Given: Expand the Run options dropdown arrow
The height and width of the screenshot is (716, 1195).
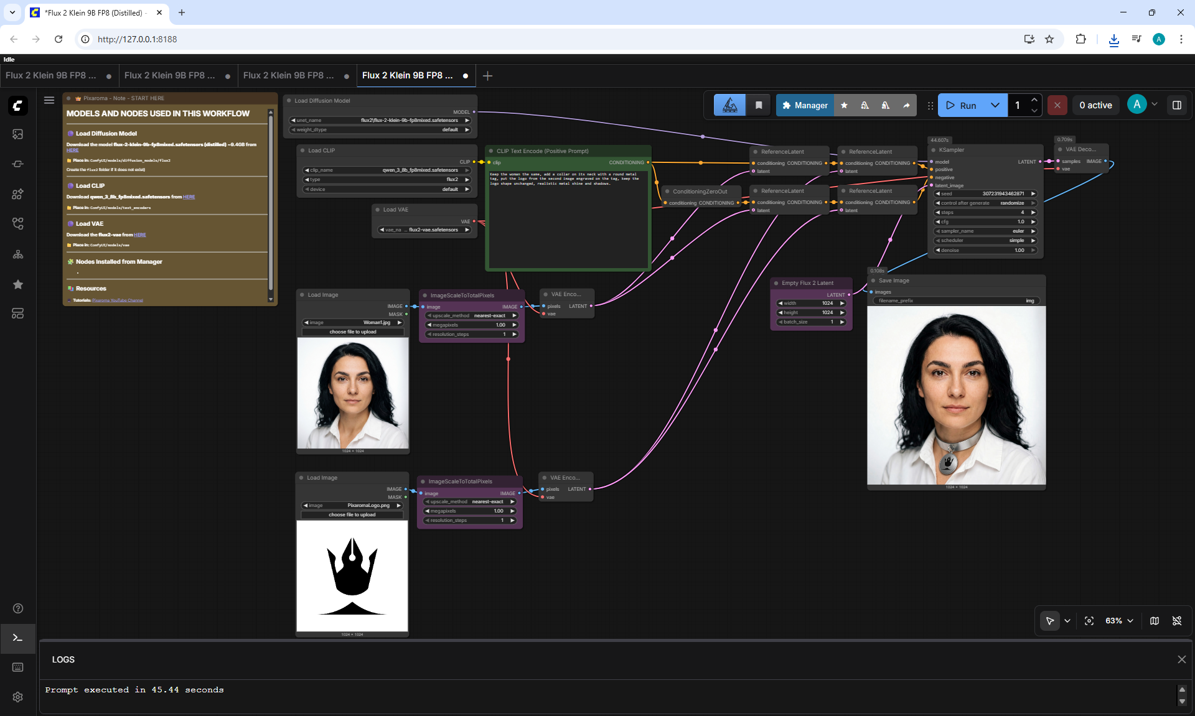Looking at the screenshot, I should pos(995,106).
